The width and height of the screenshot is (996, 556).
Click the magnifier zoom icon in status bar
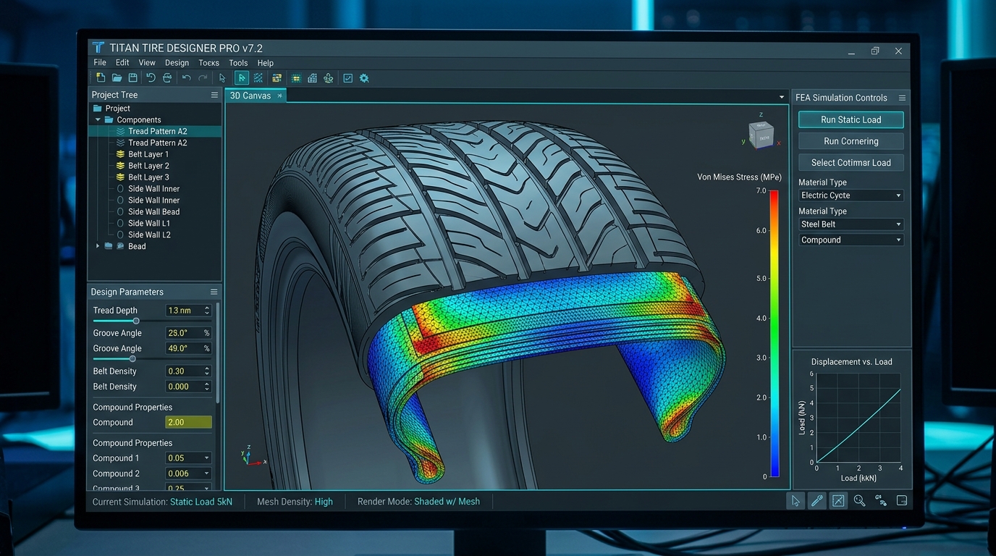[859, 500]
